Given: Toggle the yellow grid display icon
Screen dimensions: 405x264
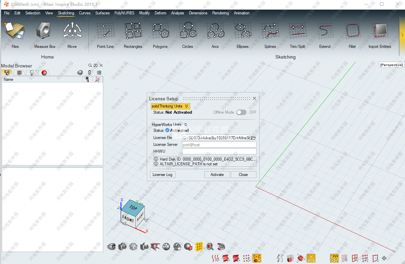Looking at the screenshot, I should click(x=199, y=247).
